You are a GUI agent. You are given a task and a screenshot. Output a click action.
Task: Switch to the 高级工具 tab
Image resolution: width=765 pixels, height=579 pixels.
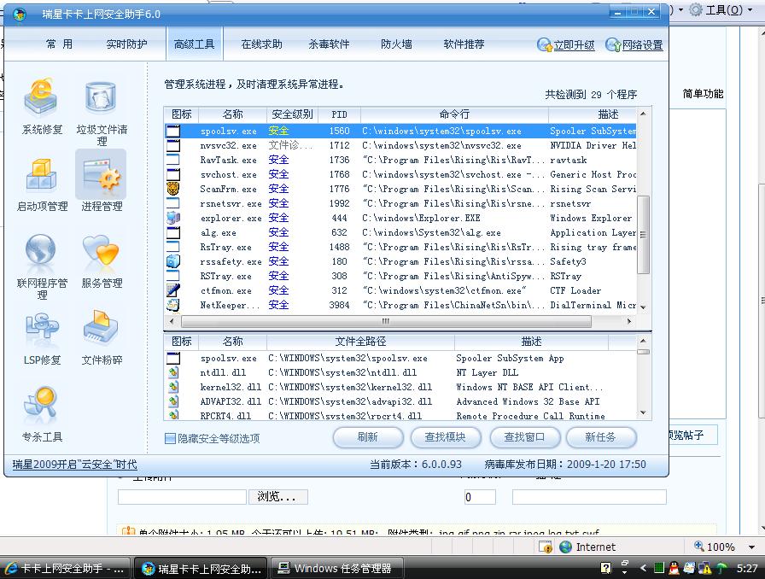coord(194,44)
